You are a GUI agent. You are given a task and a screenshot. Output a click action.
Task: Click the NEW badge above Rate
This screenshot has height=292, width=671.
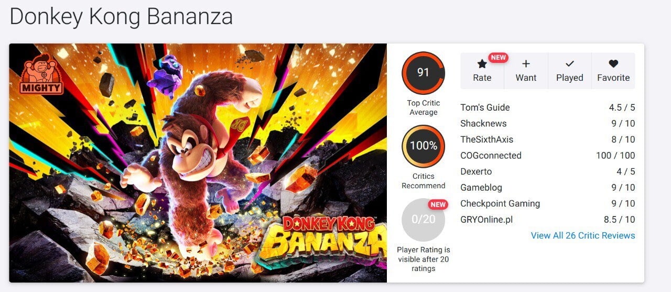pyautogui.click(x=498, y=58)
